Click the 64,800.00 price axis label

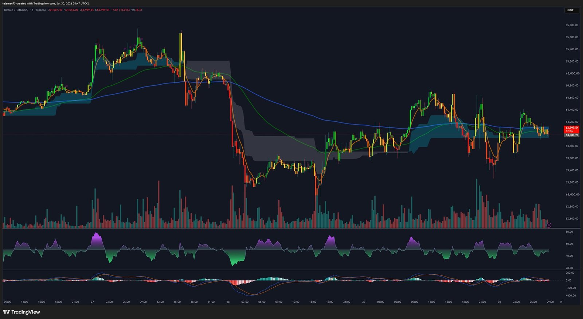click(x=572, y=85)
